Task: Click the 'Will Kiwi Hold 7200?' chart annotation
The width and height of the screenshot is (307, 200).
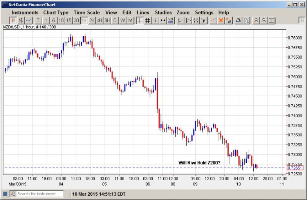Action: (199, 162)
